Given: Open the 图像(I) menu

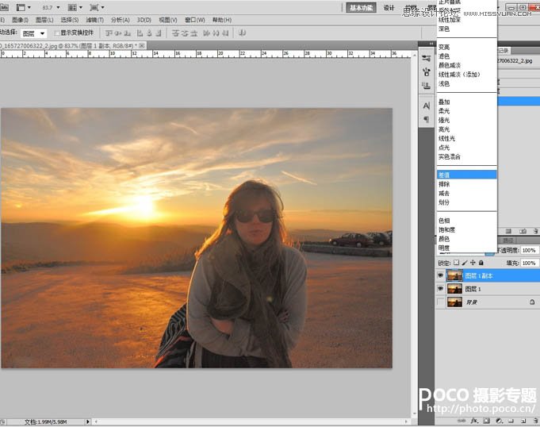Looking at the screenshot, I should tap(20, 19).
